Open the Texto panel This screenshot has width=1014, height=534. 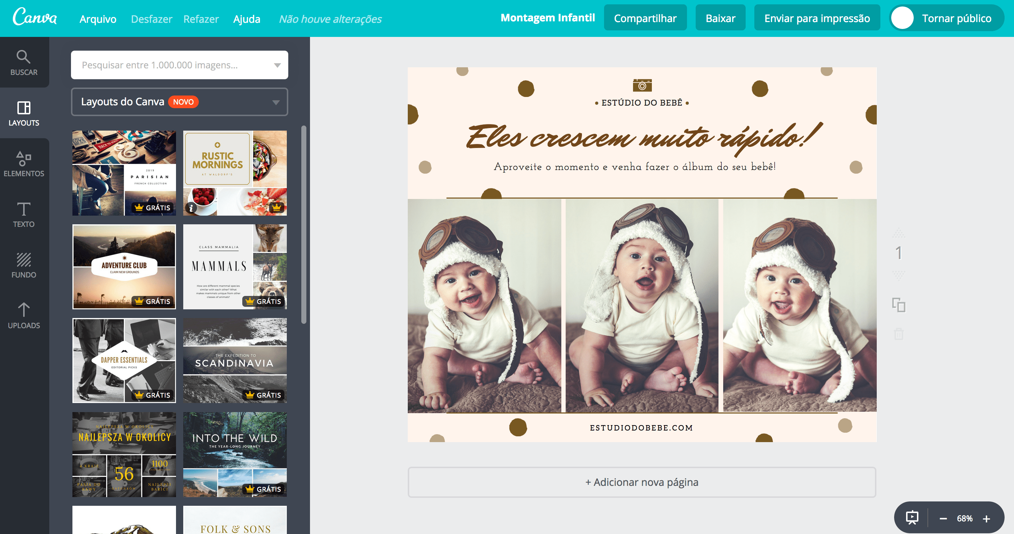coord(24,215)
